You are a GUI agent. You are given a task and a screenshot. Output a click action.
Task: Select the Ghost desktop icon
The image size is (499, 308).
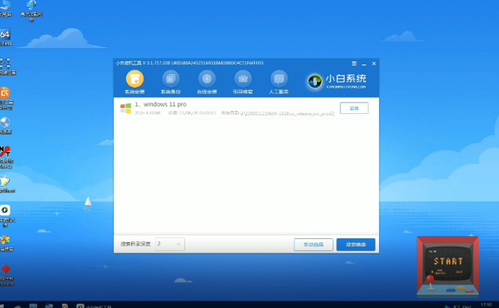coord(5,184)
